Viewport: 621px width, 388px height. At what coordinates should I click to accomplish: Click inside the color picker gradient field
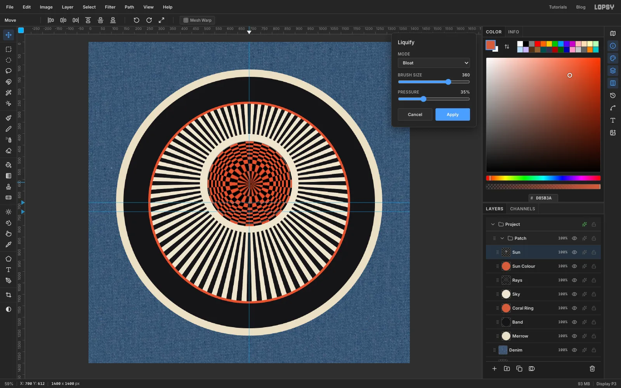click(543, 115)
